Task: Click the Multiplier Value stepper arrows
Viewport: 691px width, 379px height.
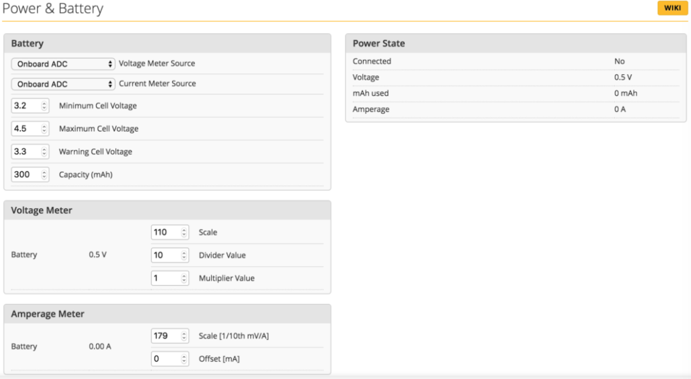Action: (x=184, y=279)
